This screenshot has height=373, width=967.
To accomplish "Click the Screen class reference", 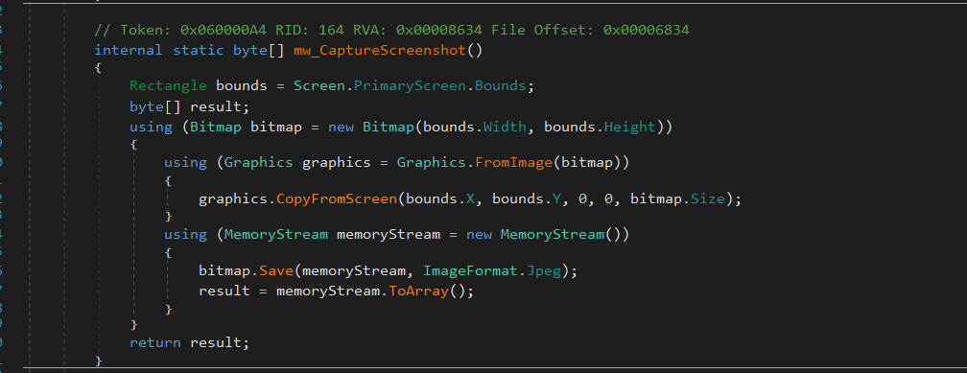I will coord(318,86).
